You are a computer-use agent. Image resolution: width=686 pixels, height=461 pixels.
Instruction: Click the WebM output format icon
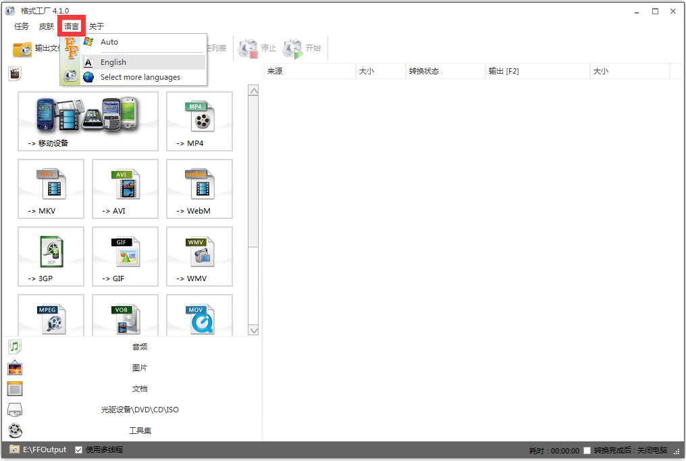click(x=199, y=189)
